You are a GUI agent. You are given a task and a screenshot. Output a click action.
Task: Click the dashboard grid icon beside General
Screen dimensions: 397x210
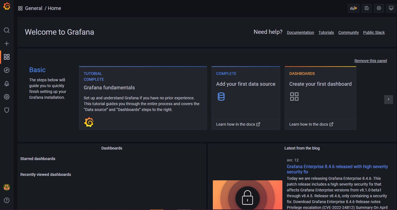click(x=20, y=8)
